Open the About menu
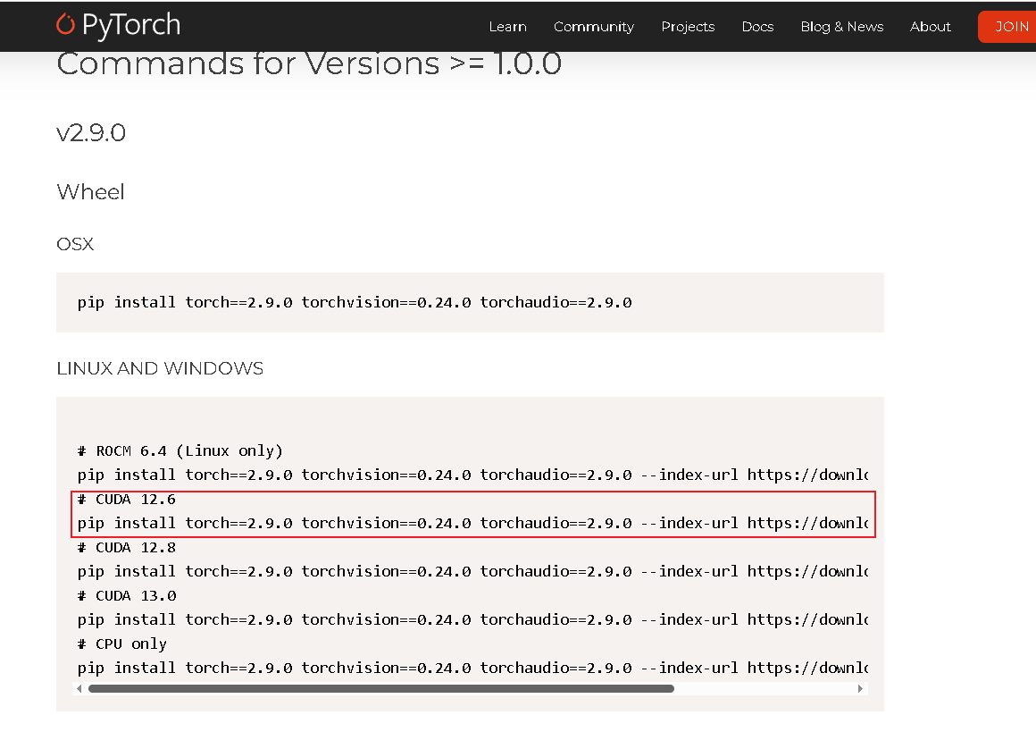Screen dimensions: 1036x732 (931, 27)
